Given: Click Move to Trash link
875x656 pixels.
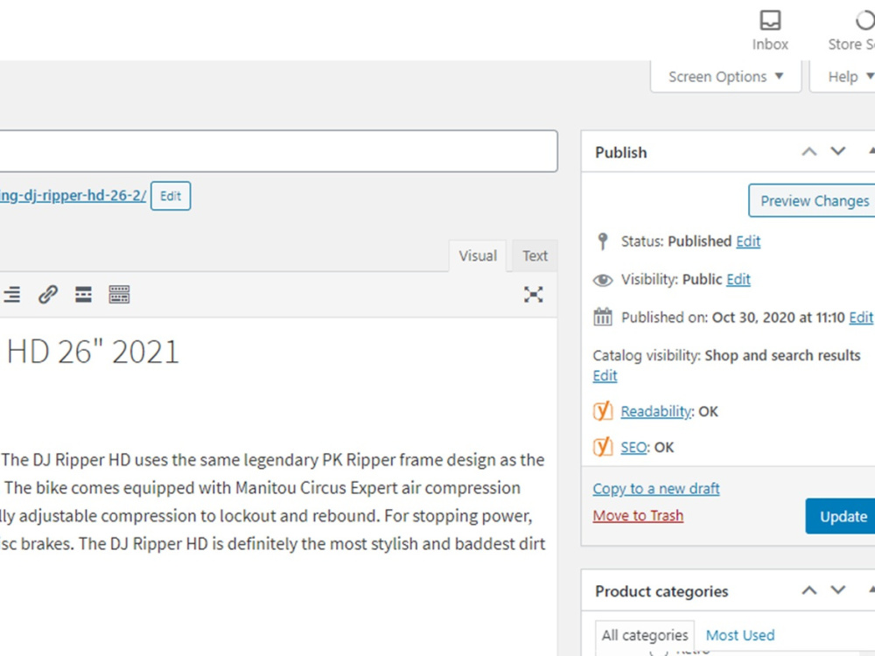Looking at the screenshot, I should tap(638, 515).
